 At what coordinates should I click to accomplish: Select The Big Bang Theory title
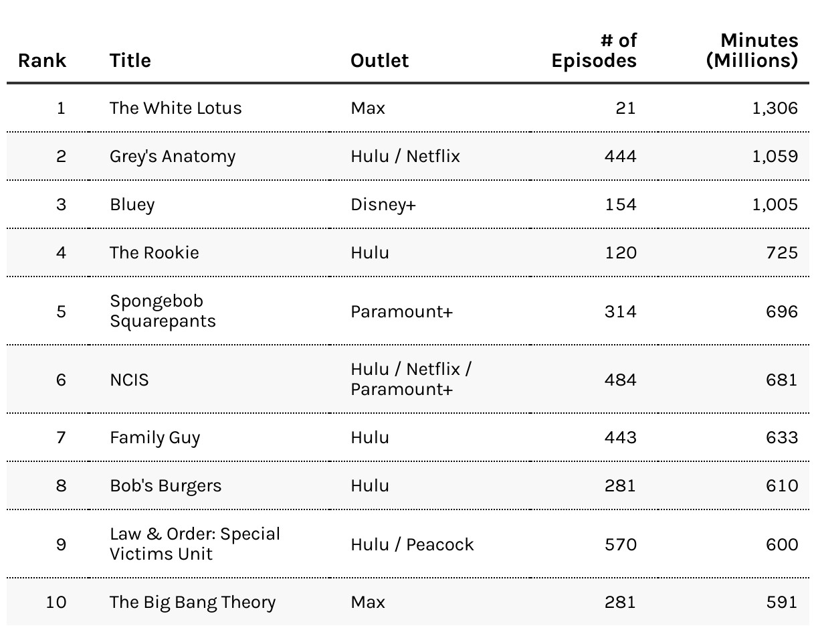point(193,603)
